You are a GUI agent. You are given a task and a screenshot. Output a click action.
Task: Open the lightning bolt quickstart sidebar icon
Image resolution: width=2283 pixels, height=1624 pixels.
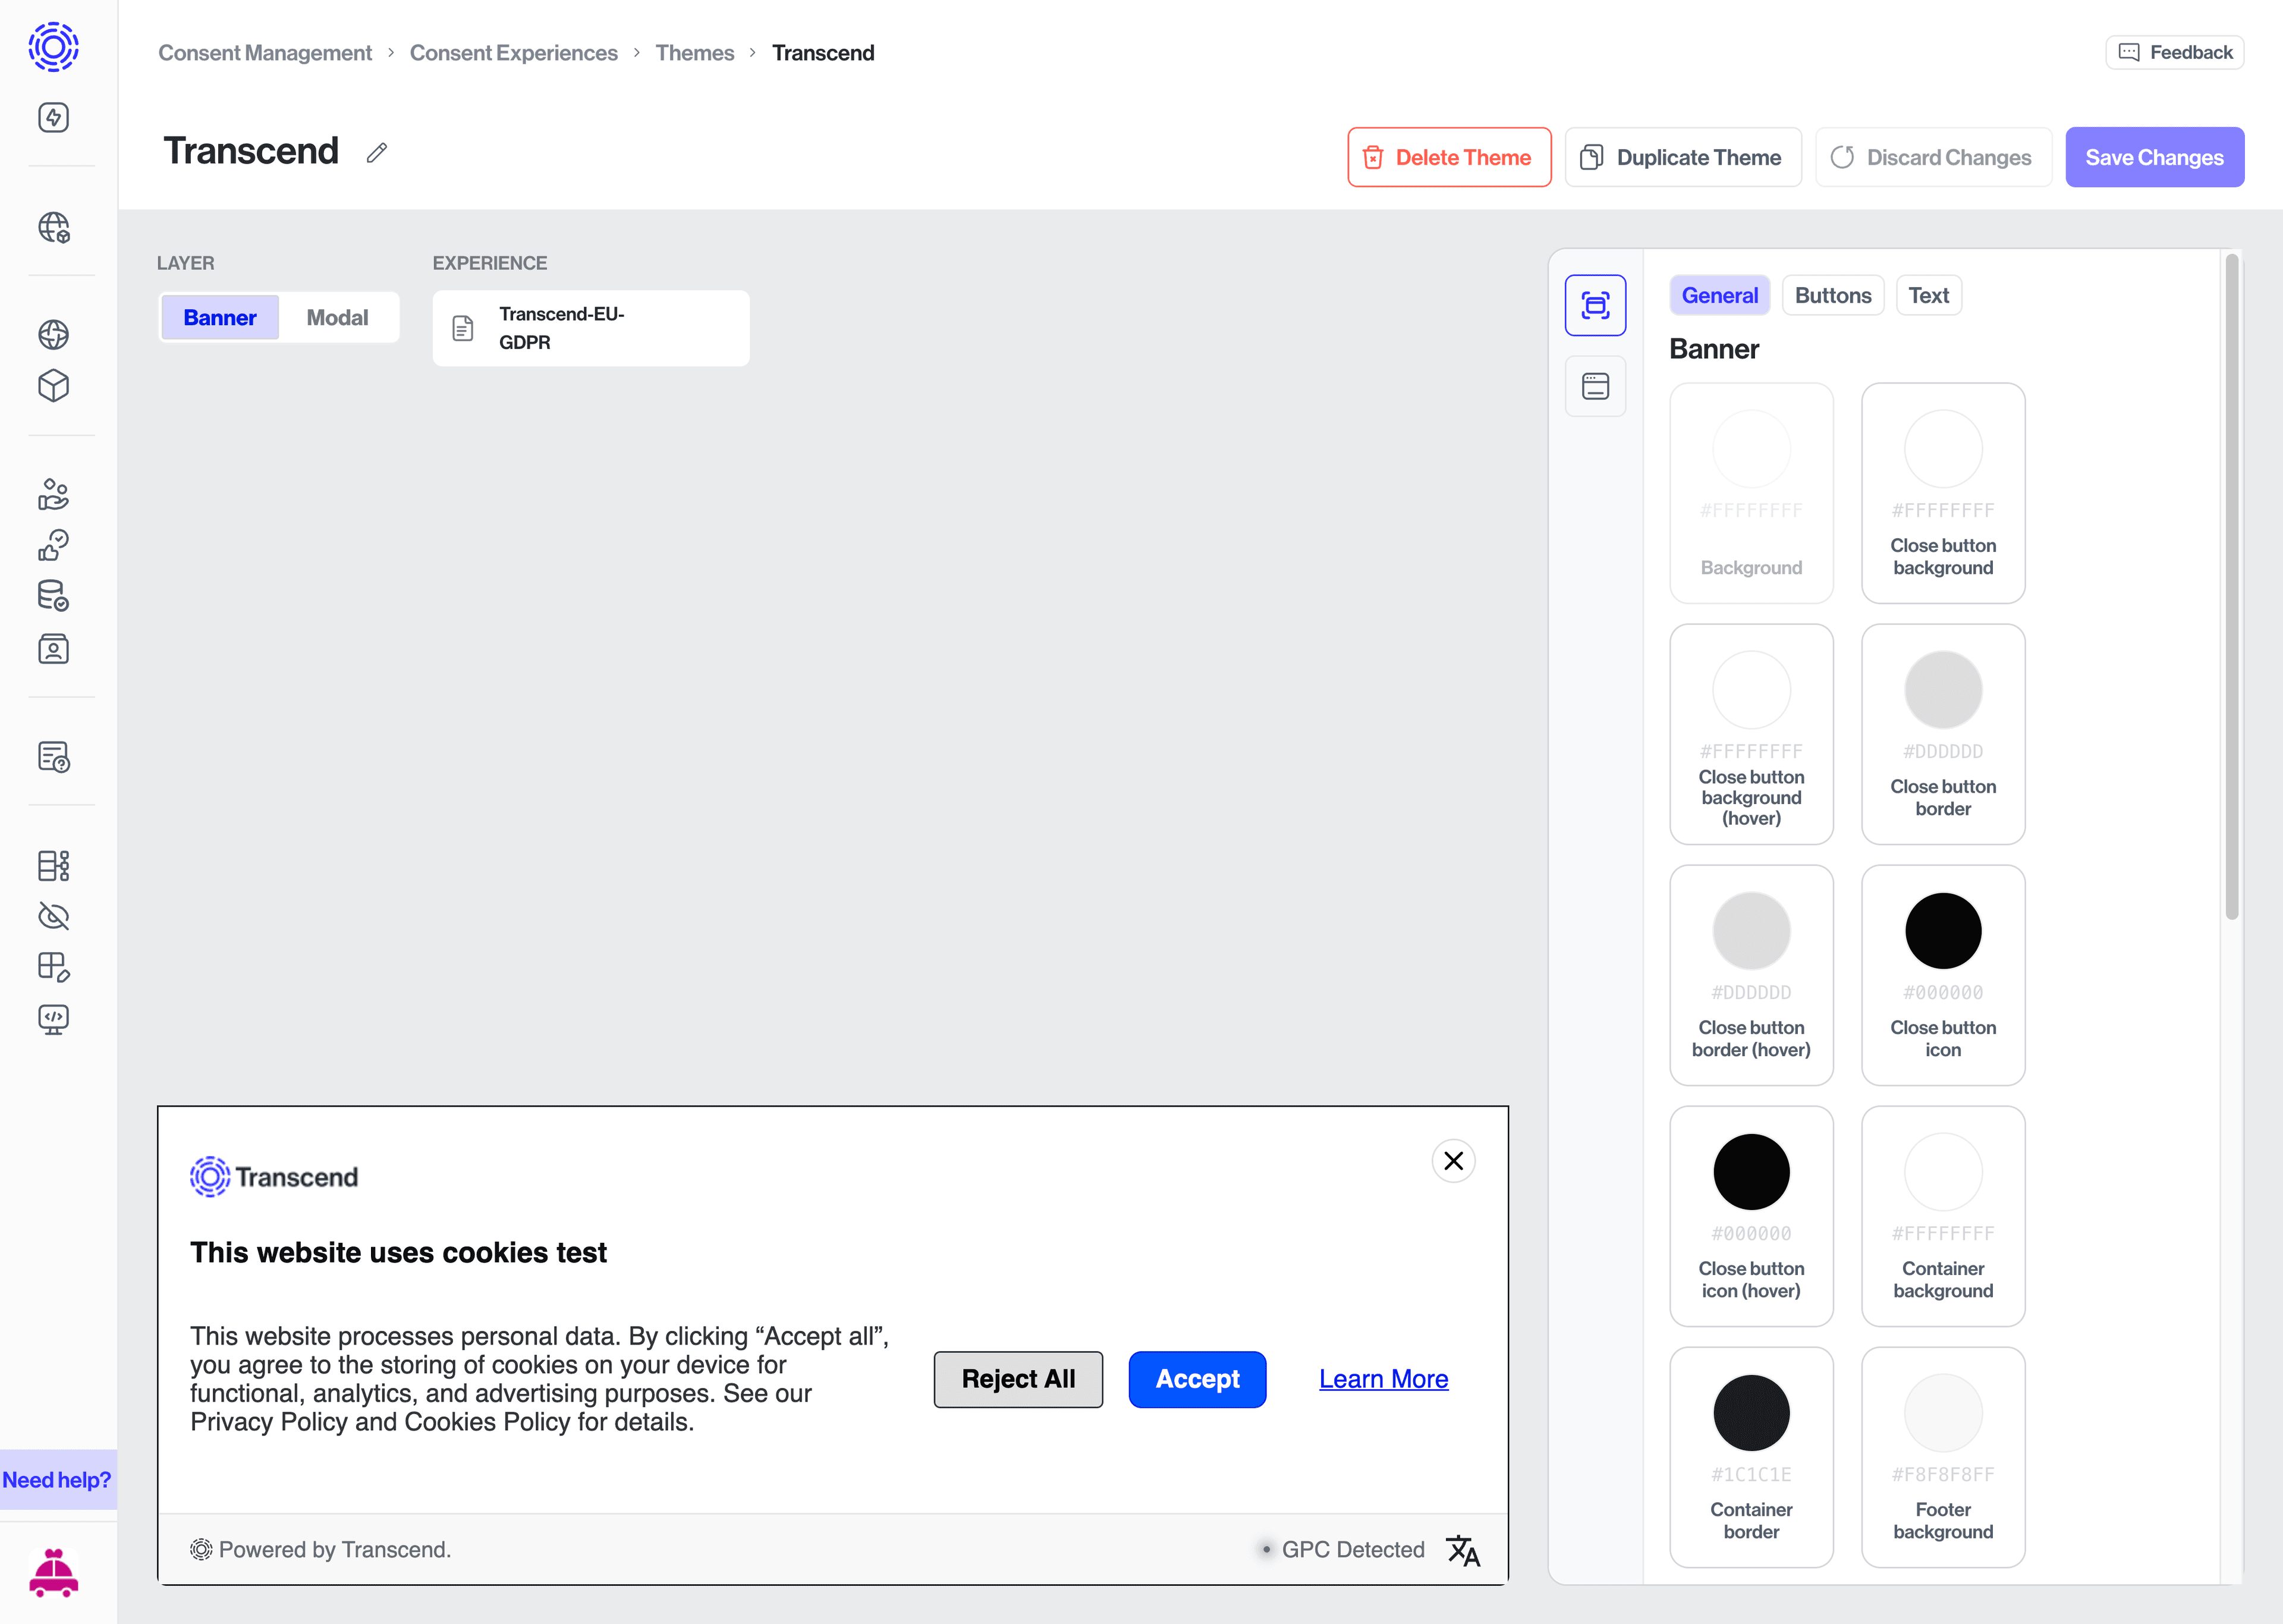pyautogui.click(x=52, y=117)
